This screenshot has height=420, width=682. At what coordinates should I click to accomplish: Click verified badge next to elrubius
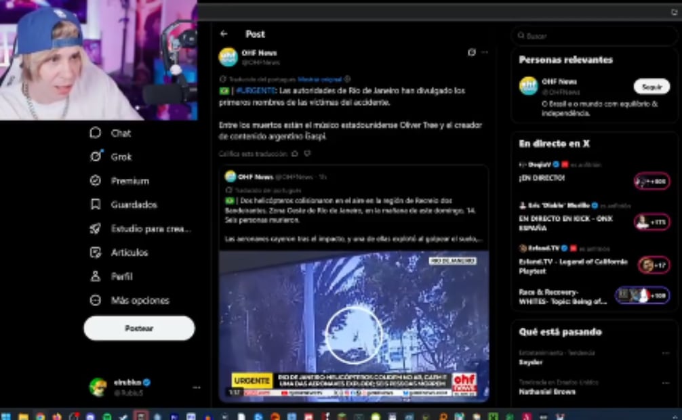pyautogui.click(x=147, y=383)
